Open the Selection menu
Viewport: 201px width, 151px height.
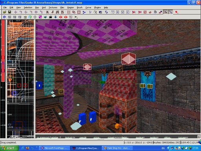tap(28, 7)
